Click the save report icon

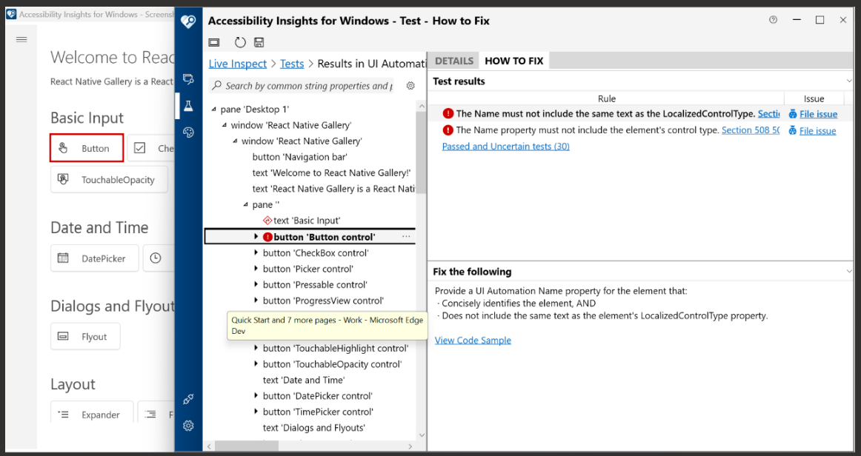tap(259, 42)
